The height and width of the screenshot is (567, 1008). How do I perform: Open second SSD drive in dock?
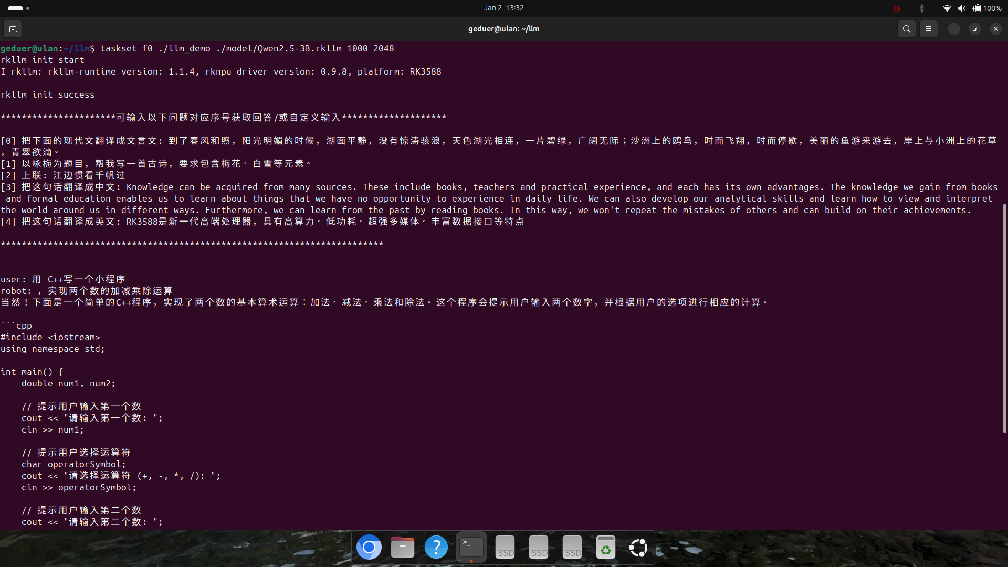click(x=539, y=548)
